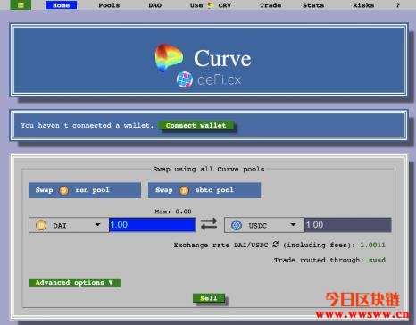Click the Curve rainbow logo
Viewport: 416px width, 325px height.
click(x=169, y=58)
